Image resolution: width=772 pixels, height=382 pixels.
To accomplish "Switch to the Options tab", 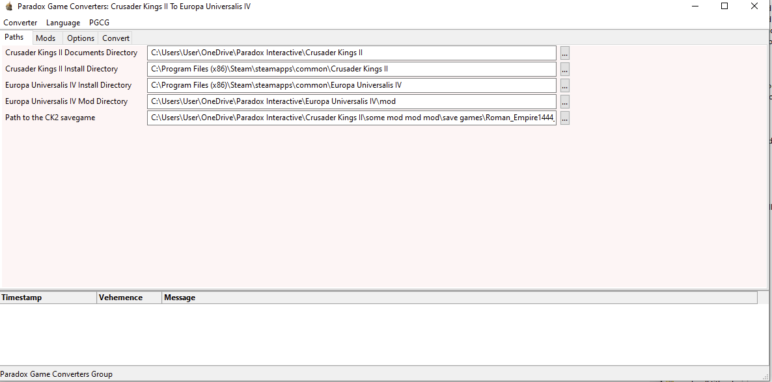I will (81, 38).
